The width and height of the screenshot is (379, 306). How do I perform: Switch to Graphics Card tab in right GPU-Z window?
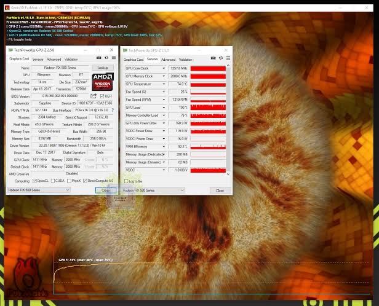point(134,60)
